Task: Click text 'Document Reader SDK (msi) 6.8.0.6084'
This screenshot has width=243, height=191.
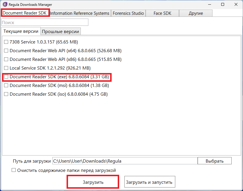Action: (49, 85)
